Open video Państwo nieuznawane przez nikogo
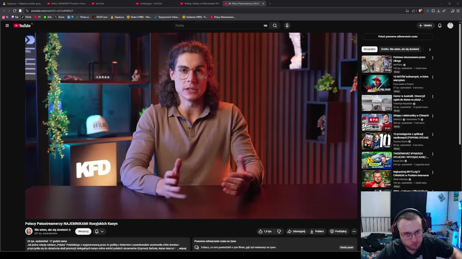Screen dimensions: 462x259 [409, 59]
